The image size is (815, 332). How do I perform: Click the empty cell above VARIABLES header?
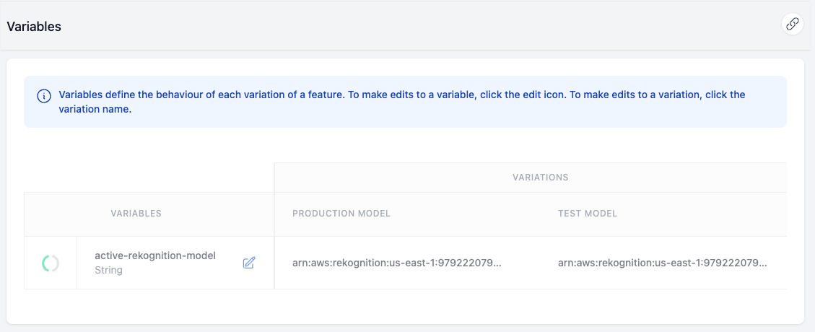tap(149, 178)
